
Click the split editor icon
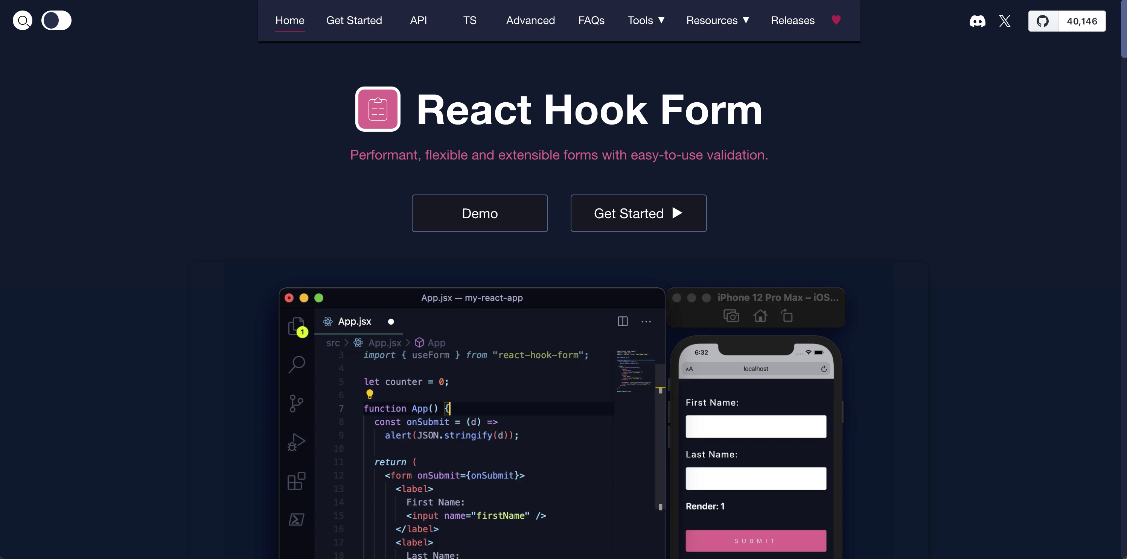tap(622, 322)
